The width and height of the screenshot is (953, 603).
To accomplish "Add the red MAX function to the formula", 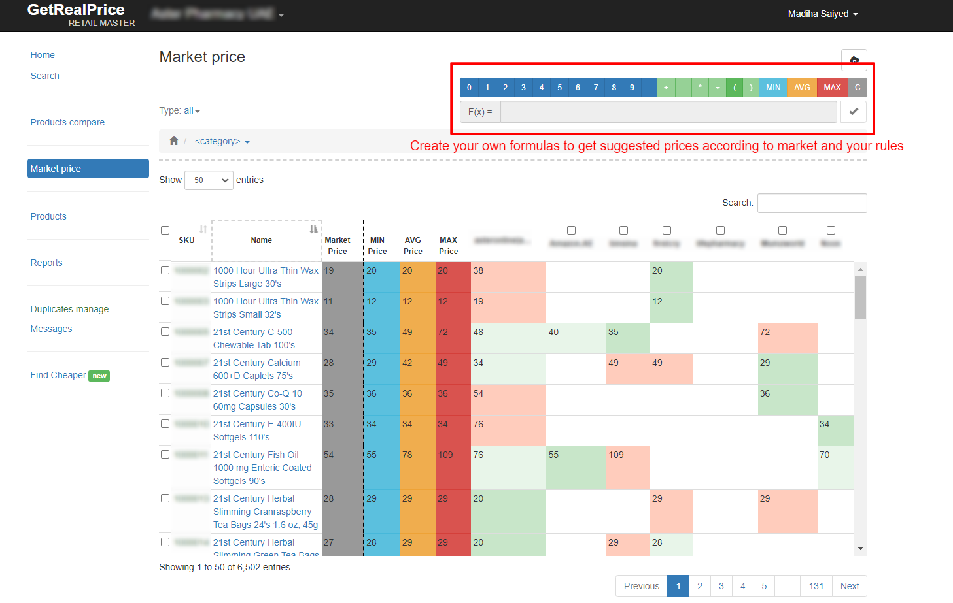I will pyautogui.click(x=832, y=88).
